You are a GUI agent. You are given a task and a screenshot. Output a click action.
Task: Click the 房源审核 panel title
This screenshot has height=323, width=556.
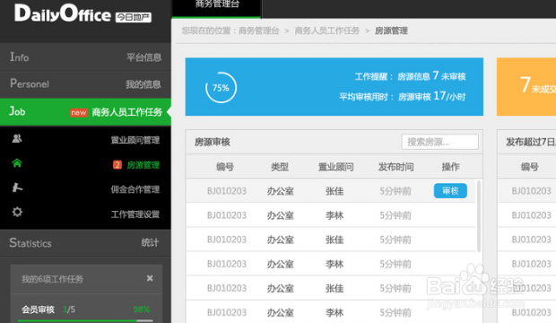pyautogui.click(x=212, y=142)
